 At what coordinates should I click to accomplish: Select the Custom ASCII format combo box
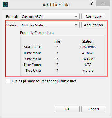[x=50, y=16]
